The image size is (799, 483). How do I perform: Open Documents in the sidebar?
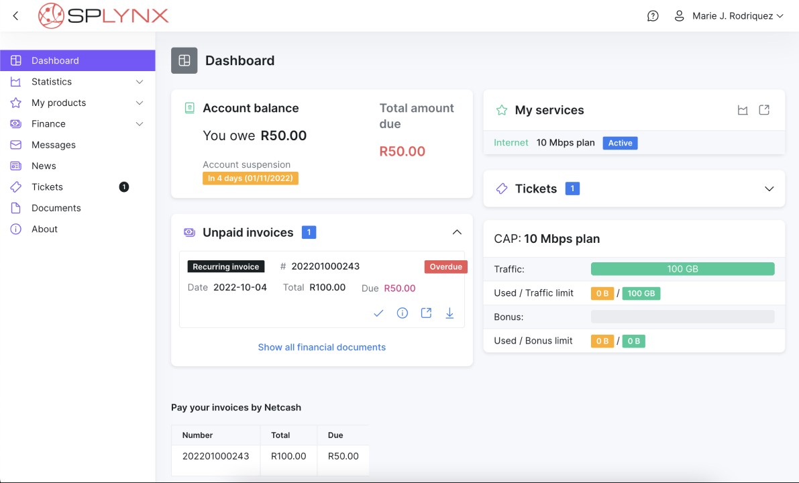pyautogui.click(x=56, y=208)
